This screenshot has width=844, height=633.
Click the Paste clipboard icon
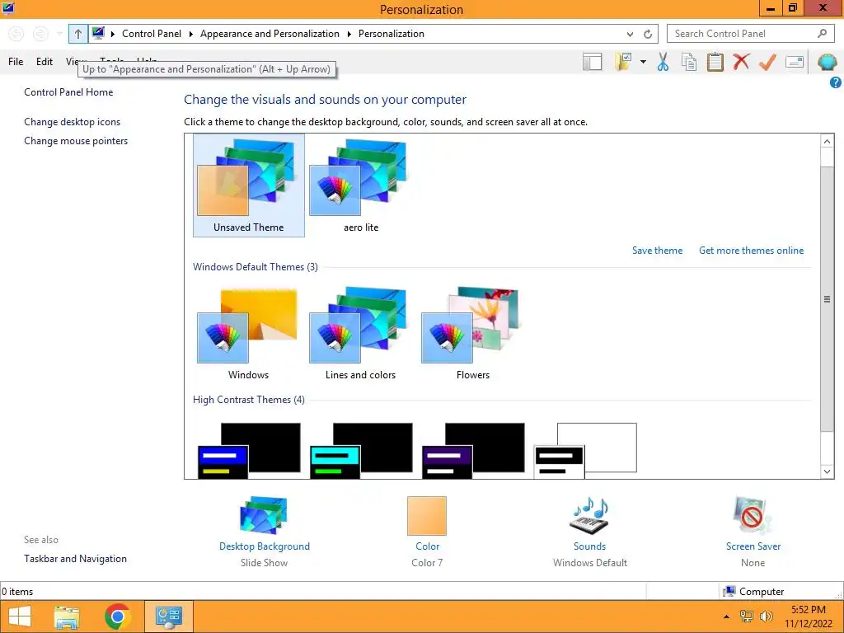(x=715, y=62)
